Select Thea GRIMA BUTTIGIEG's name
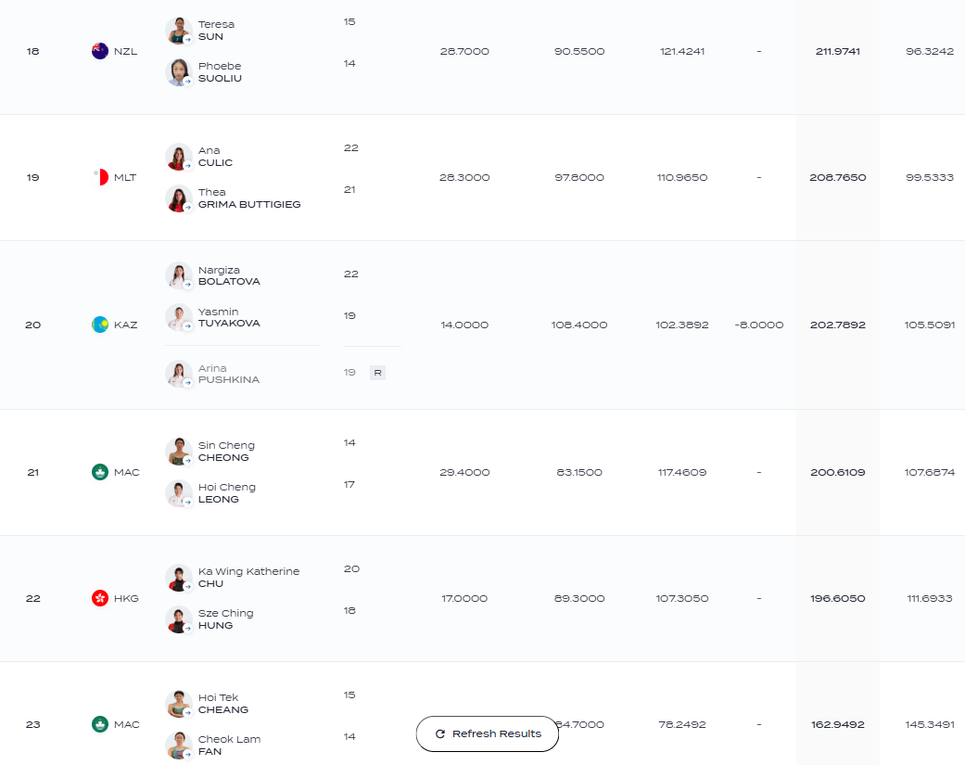 pos(249,198)
